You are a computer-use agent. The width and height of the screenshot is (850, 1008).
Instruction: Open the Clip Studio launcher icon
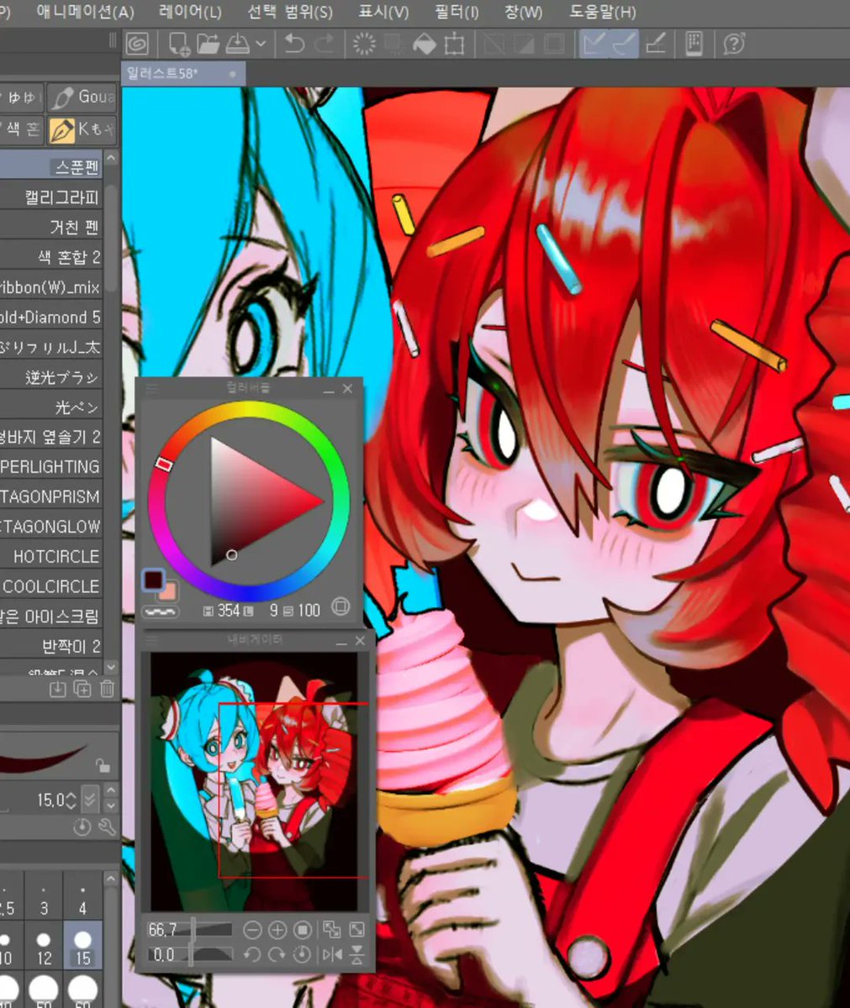[137, 44]
